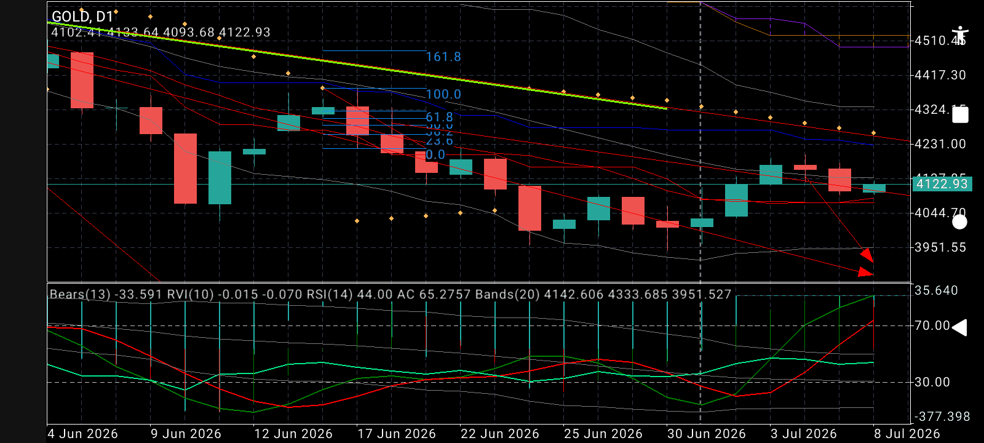Tap the 22 Jun 2026 date label
This screenshot has height=443, width=984.
(500, 434)
